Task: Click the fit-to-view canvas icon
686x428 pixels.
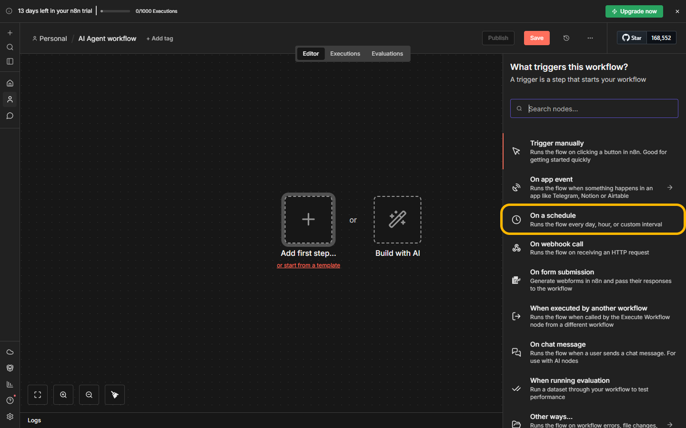Action: [38, 395]
